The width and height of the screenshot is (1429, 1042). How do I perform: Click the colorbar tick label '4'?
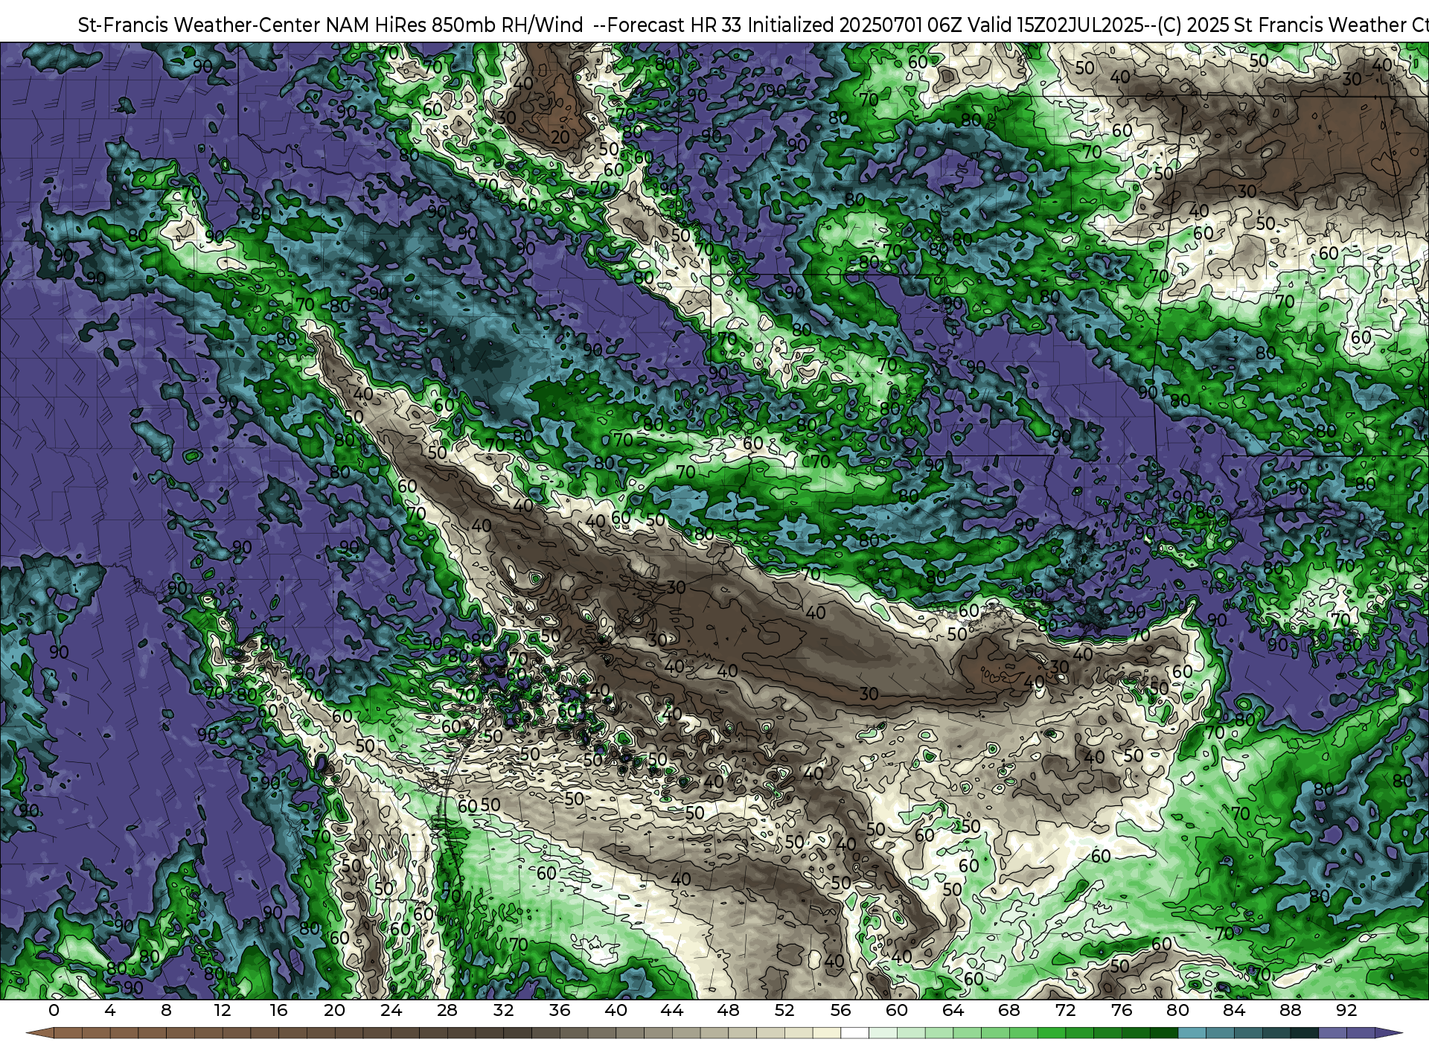point(110,1011)
